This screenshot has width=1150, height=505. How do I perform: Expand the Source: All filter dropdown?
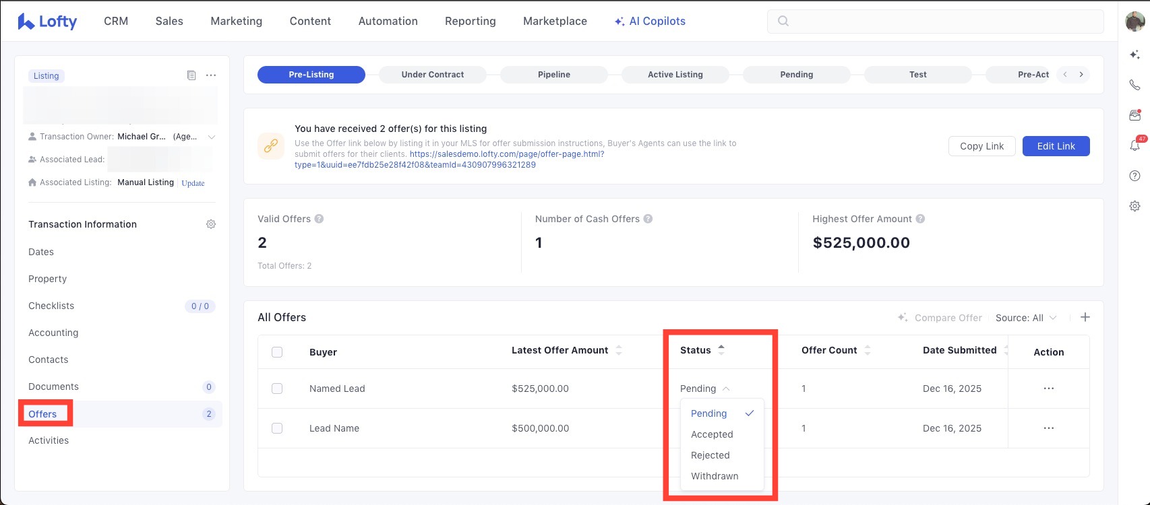point(1026,318)
